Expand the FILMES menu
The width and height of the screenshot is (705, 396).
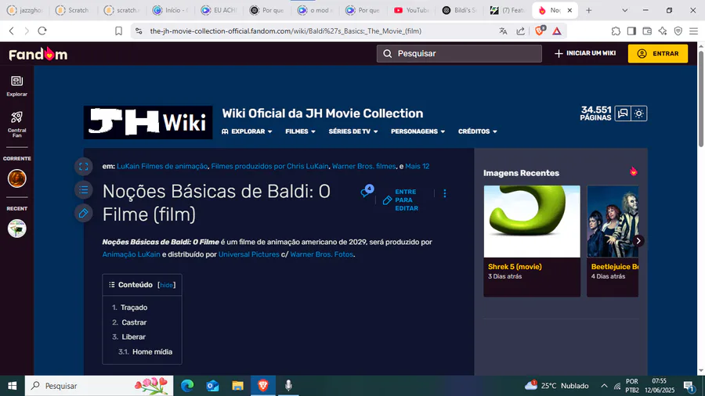(x=300, y=131)
